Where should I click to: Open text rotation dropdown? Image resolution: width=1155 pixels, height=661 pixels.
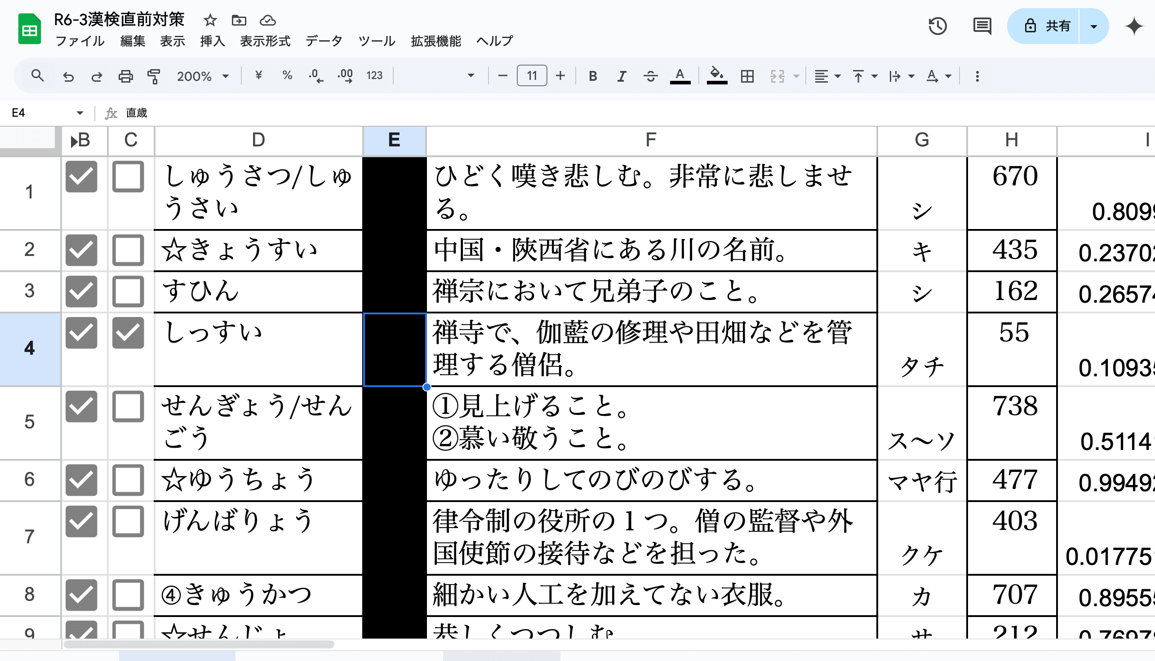[x=938, y=76]
